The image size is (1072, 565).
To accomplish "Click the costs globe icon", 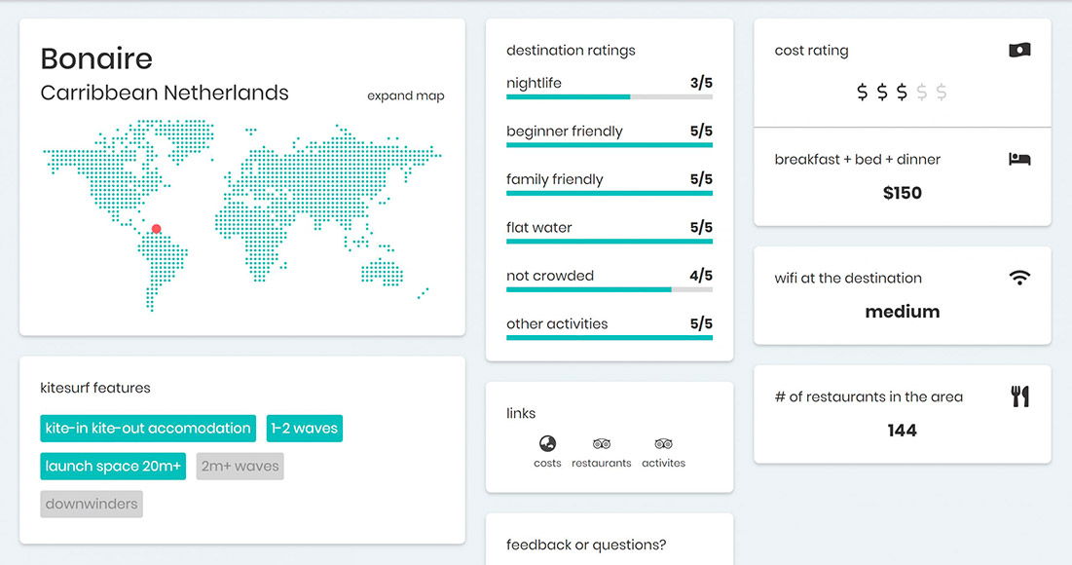I will (548, 444).
